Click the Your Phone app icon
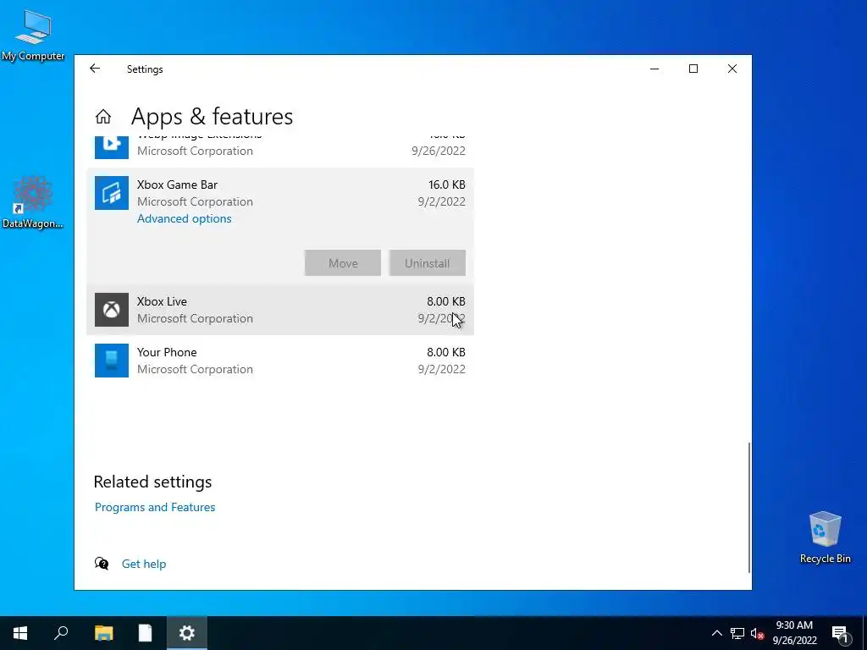The image size is (867, 650). click(x=112, y=361)
